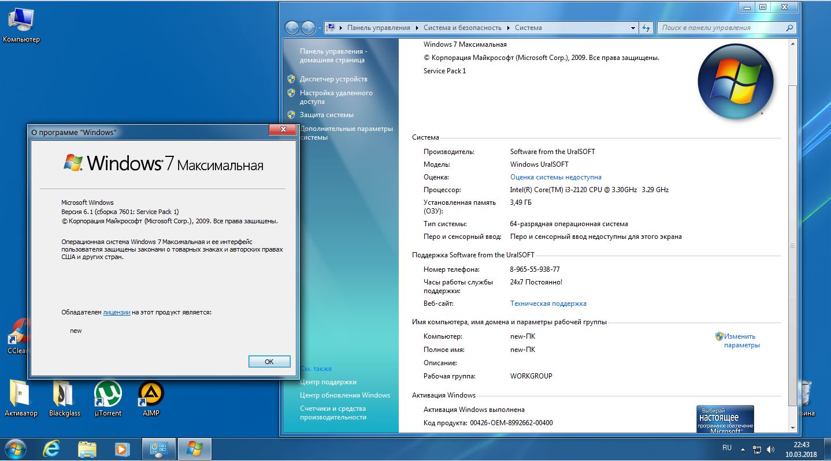Click Software from the UralSOFT manufacturer value

tap(552, 152)
